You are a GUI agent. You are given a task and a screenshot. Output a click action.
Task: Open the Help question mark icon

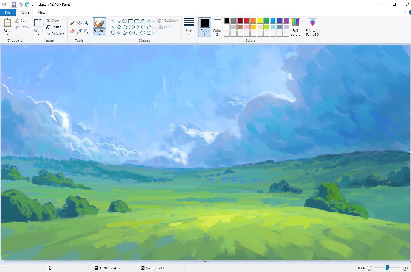pos(410,12)
